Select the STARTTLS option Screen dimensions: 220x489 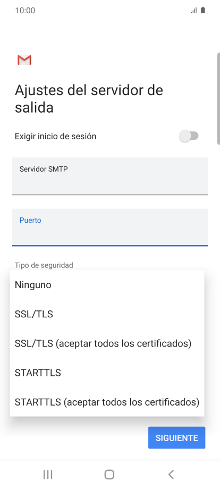pyautogui.click(x=107, y=373)
